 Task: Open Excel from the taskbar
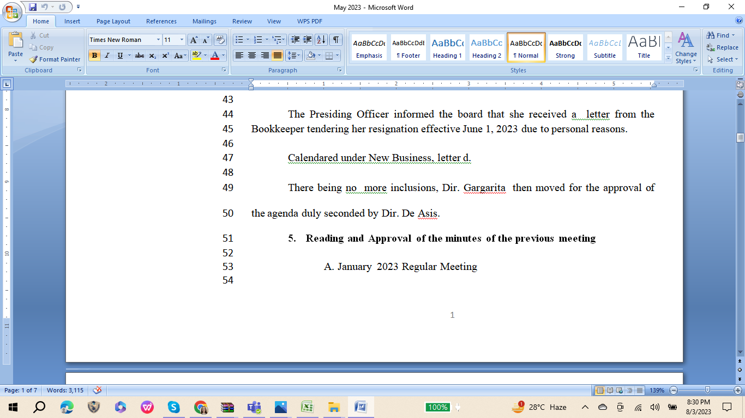[x=307, y=407]
